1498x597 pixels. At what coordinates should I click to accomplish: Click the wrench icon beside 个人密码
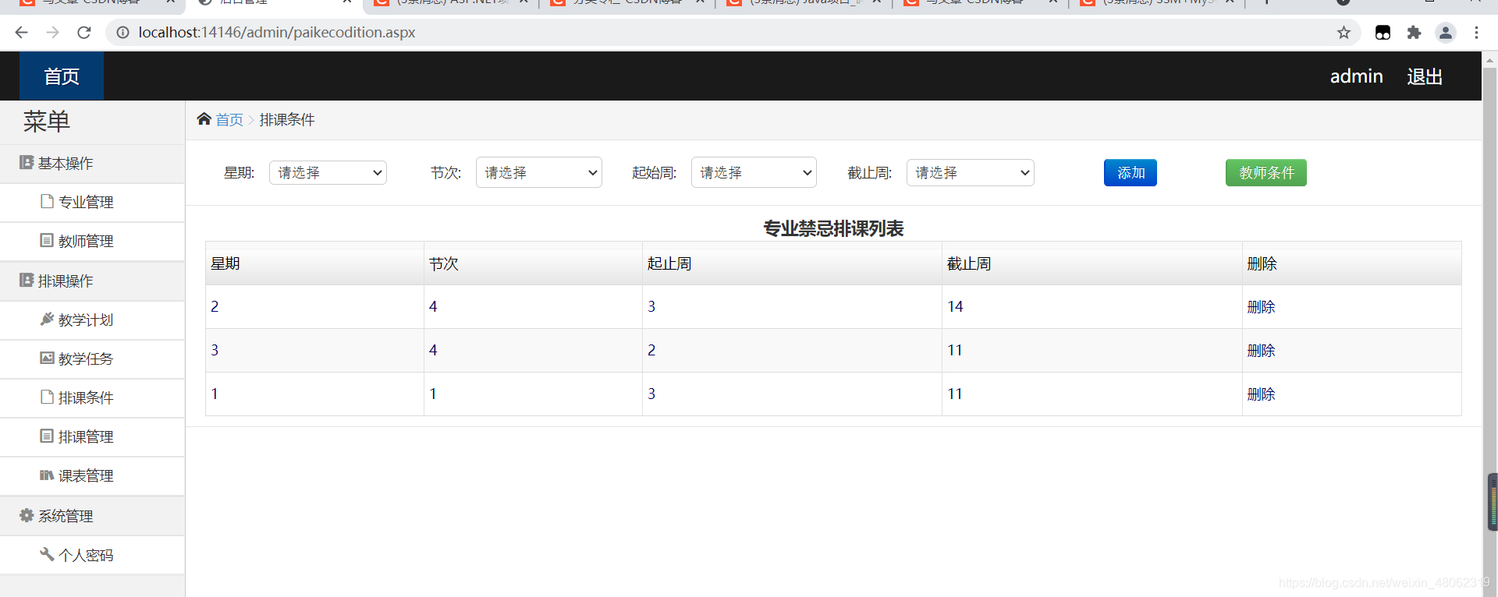point(47,554)
